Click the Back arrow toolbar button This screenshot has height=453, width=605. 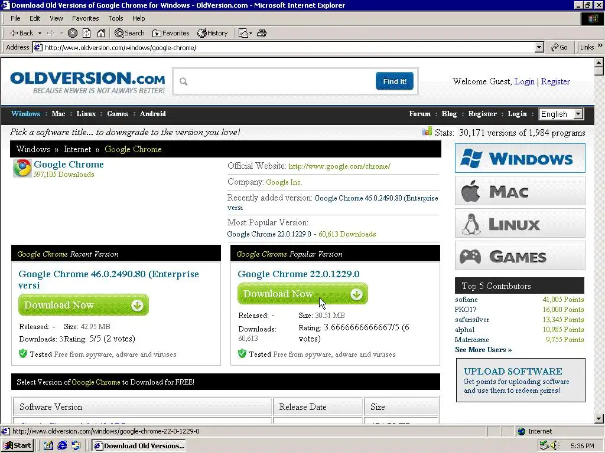tap(22, 33)
